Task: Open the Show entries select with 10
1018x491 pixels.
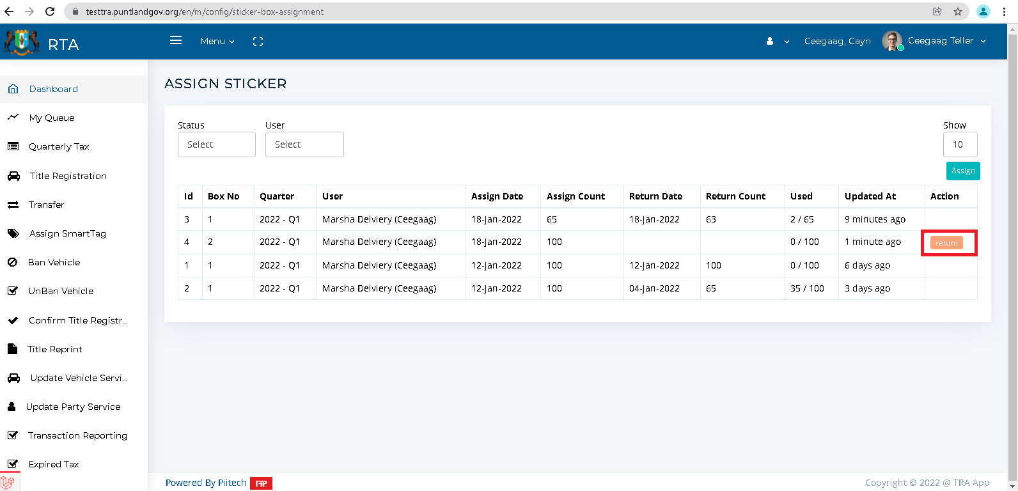Action: (960, 144)
